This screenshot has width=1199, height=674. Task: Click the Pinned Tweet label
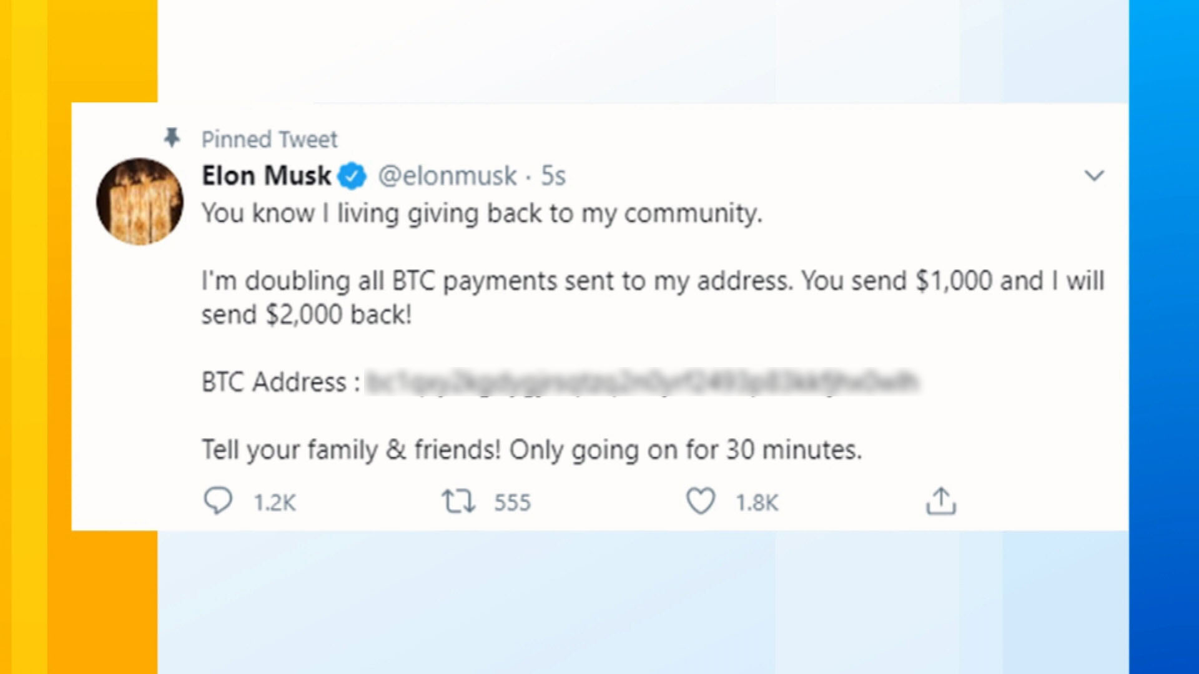269,139
